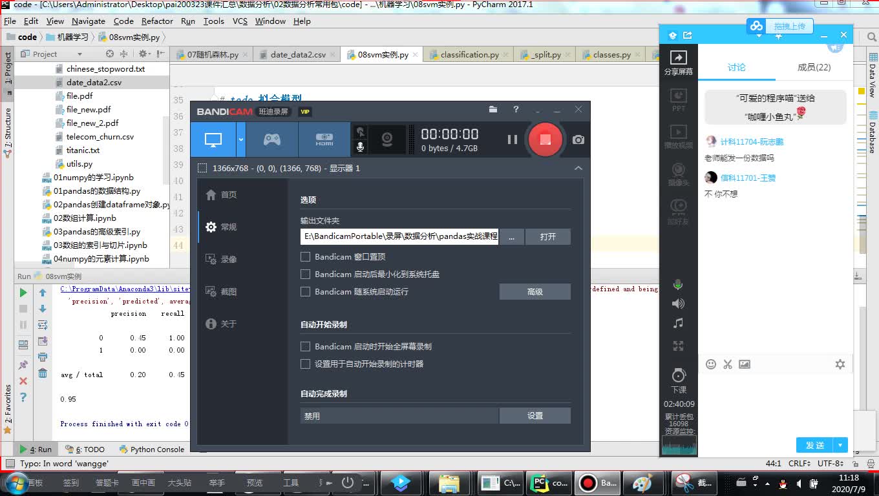This screenshot has height=496, width=879.
Task: Click music note icon in classroom sidebar
Action: point(678,323)
